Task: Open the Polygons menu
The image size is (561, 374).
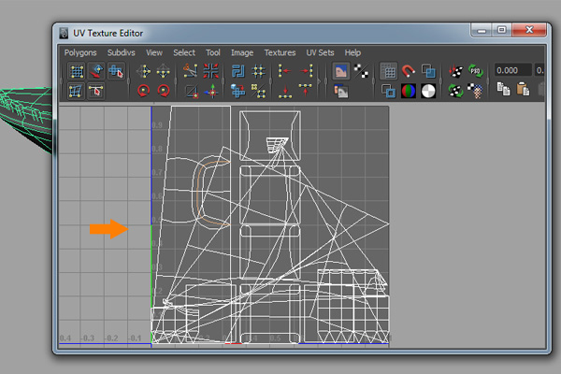Action: pyautogui.click(x=80, y=53)
